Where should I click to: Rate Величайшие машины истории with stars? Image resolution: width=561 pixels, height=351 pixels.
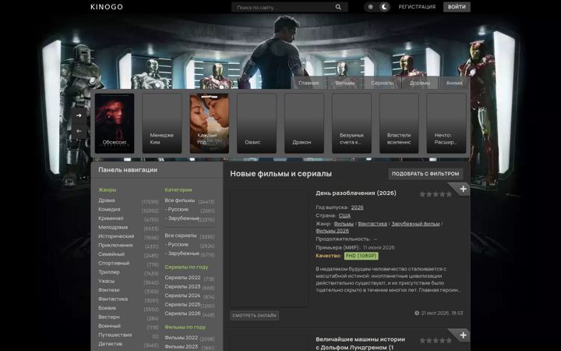(x=436, y=340)
